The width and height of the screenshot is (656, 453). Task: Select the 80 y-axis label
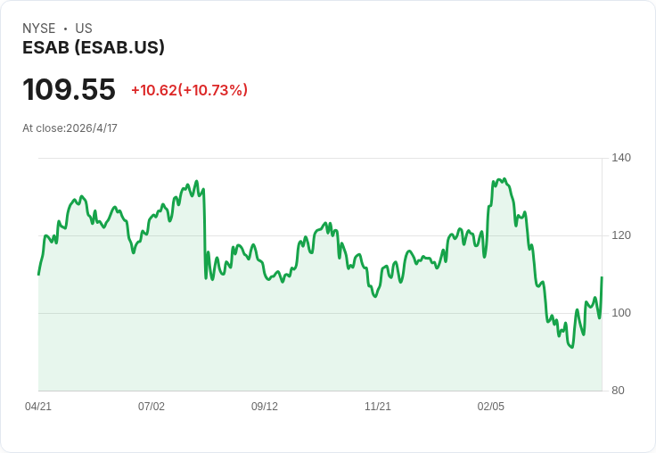(x=618, y=391)
